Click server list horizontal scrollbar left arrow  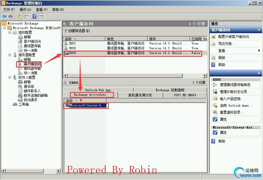click(x=65, y=75)
